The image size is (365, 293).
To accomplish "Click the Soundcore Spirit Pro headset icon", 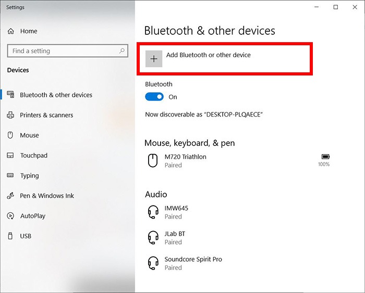I will (x=153, y=263).
